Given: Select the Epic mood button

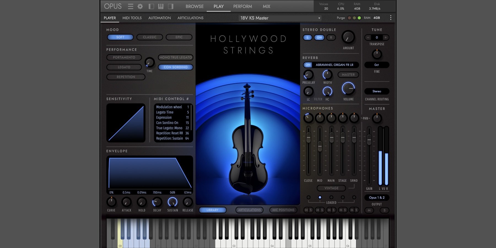Looking at the screenshot, I should pos(179,37).
